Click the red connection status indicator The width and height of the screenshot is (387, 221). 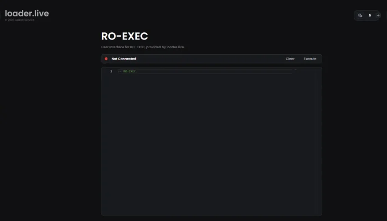(106, 59)
